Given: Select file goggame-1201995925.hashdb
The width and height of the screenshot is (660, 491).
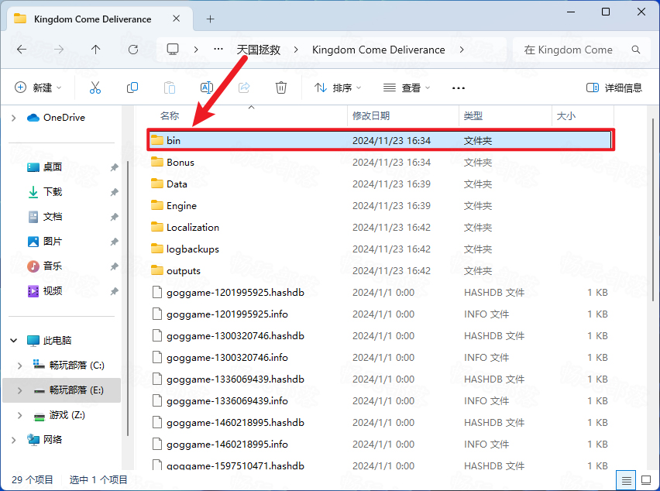Looking at the screenshot, I should point(380,293).
